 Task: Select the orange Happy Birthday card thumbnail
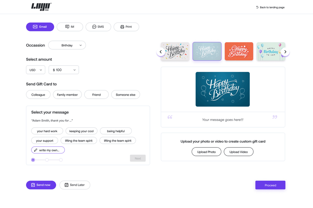tap(239, 51)
